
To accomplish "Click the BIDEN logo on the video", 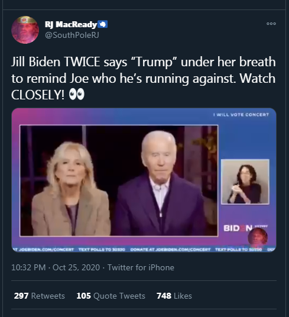I will (x=238, y=228).
